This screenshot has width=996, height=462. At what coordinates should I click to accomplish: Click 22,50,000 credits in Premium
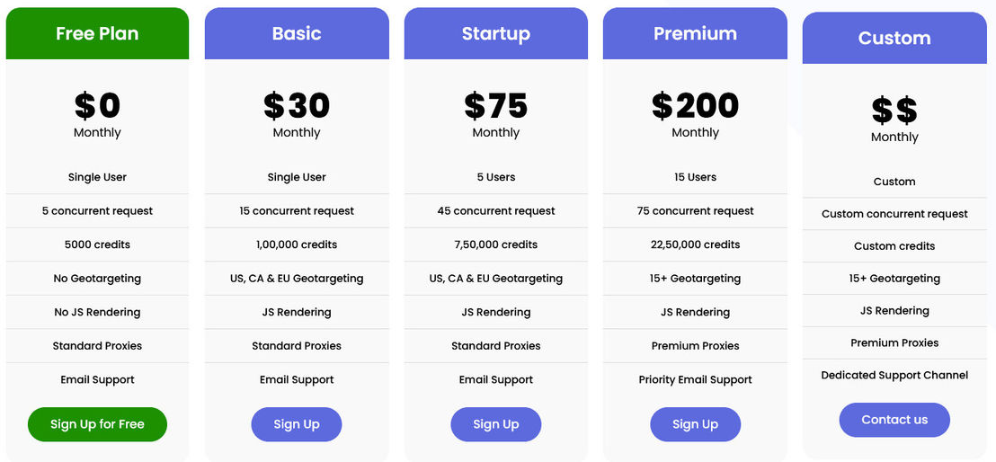696,244
